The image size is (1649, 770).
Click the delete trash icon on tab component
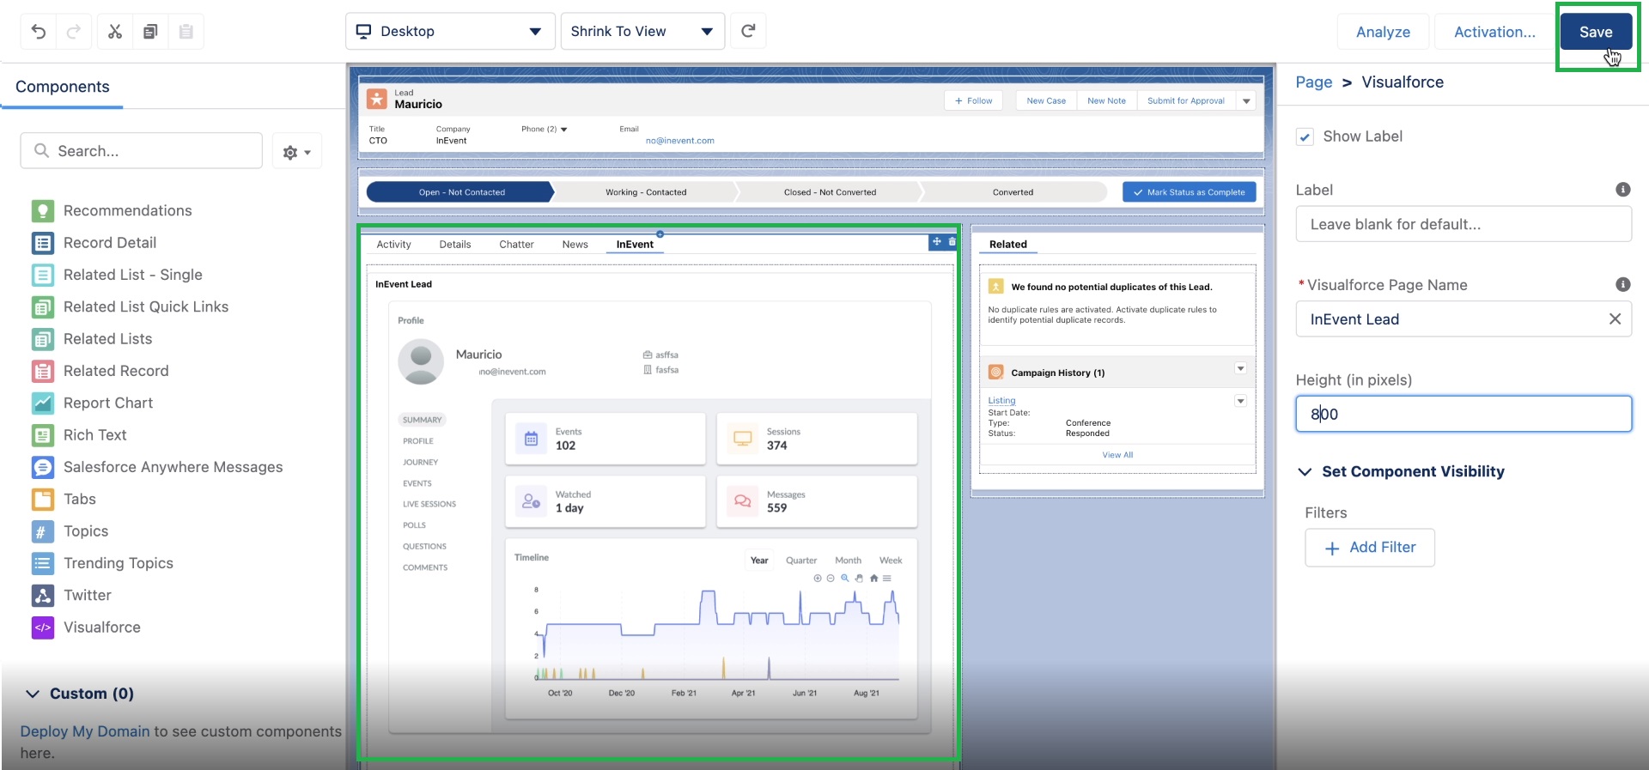point(952,242)
